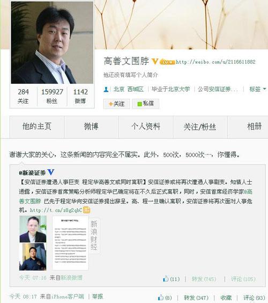Follow user with the +关注 button
268x303 pixels.
click(116, 104)
